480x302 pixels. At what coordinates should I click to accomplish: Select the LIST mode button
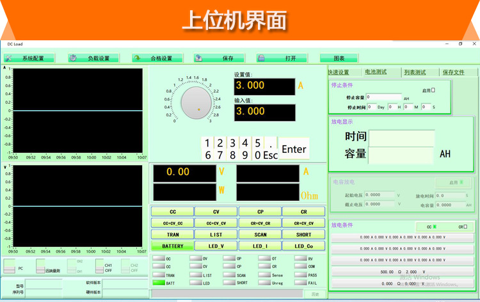(x=216, y=235)
